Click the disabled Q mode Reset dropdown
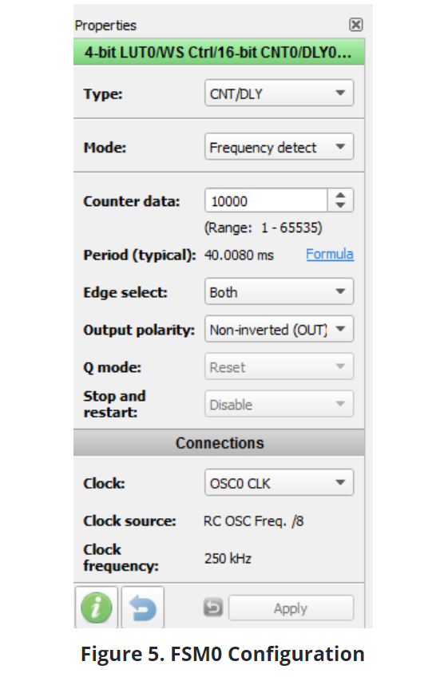The width and height of the screenshot is (444, 685). coord(279,366)
